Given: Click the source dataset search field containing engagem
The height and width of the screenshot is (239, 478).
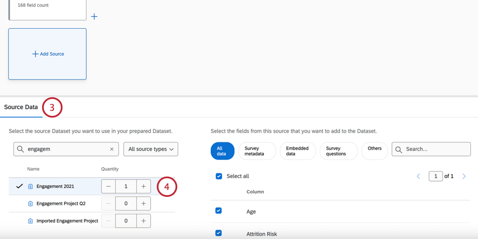Looking at the screenshot, I should (66, 149).
